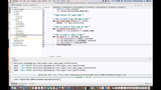Collapse the Config folder
The width and height of the screenshot is (161, 90).
pyautogui.click(x=13, y=14)
